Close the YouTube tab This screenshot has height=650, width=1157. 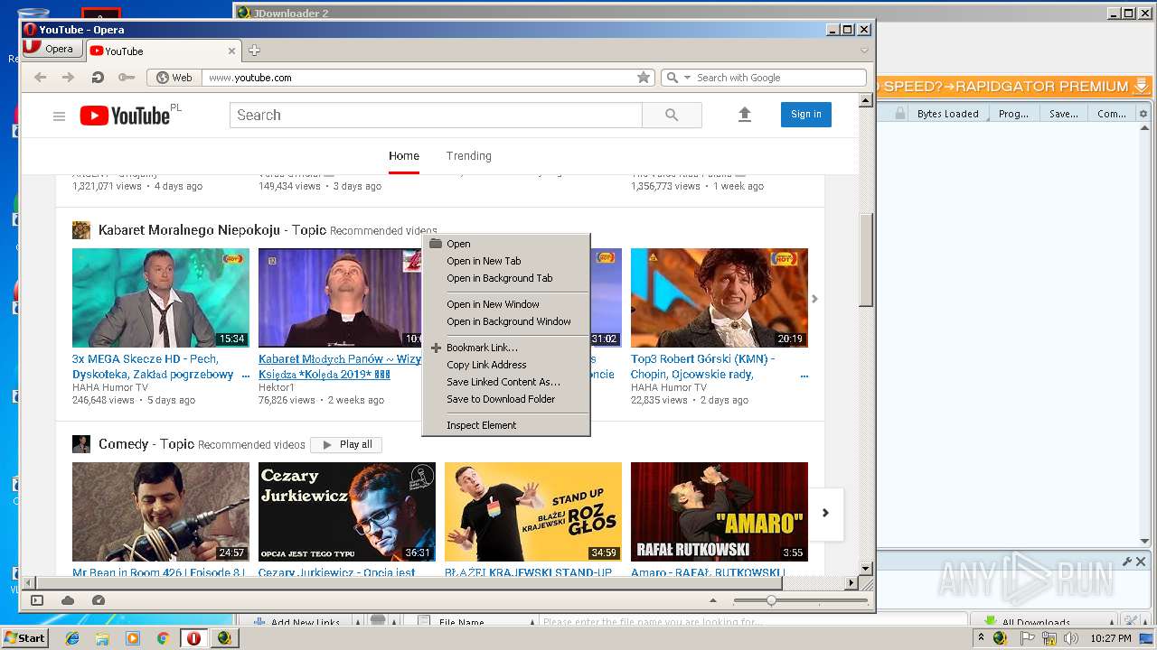(232, 51)
